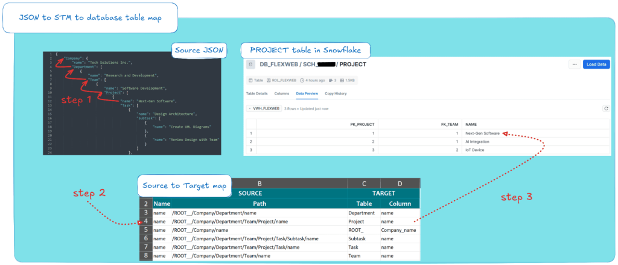The image size is (618, 265).
Task: Select path cell ending Task/Subtask/name
Action: [x=260, y=238]
